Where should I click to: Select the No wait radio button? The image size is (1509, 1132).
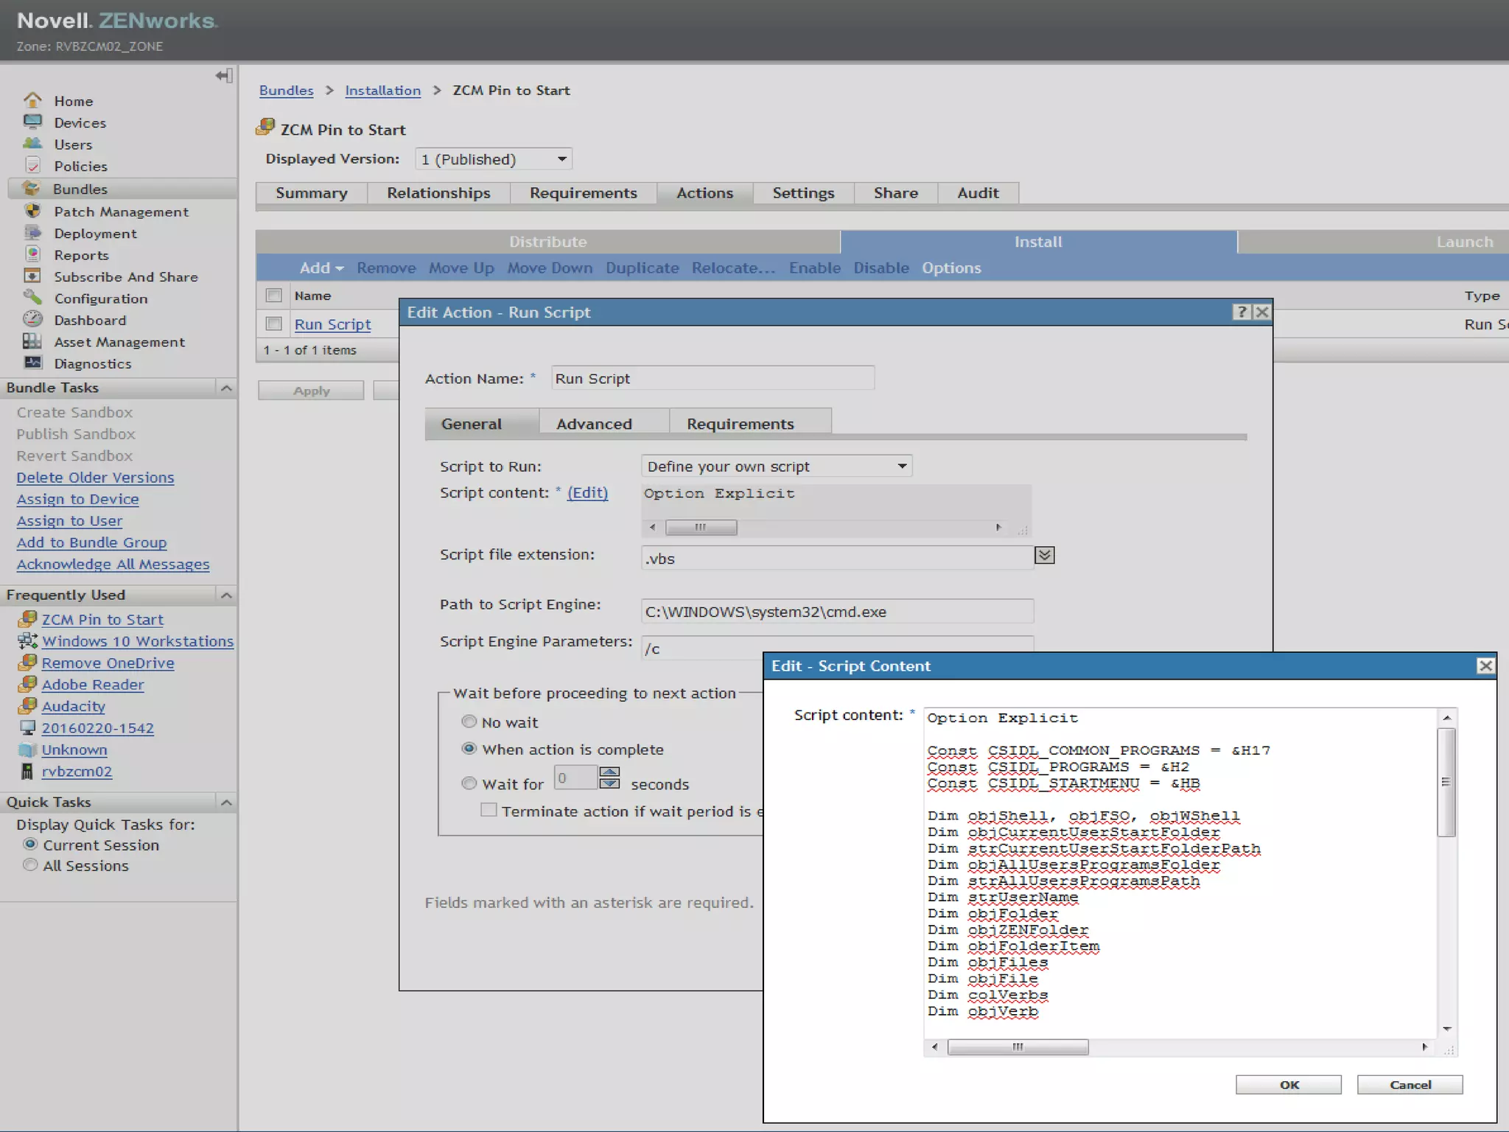469,722
